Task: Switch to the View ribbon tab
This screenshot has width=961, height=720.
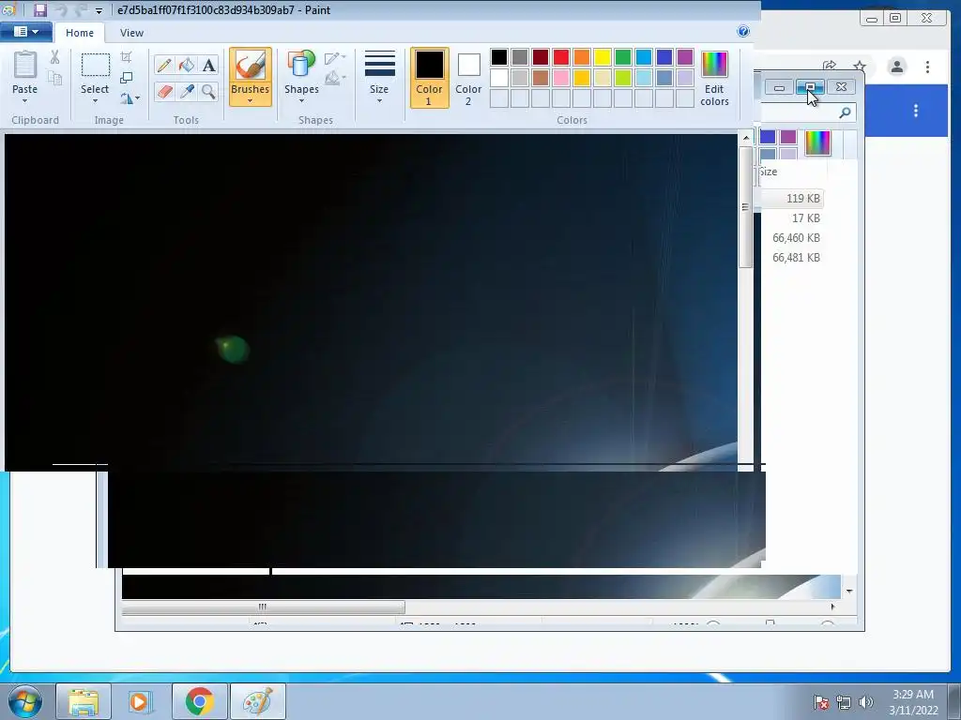Action: coord(131,33)
